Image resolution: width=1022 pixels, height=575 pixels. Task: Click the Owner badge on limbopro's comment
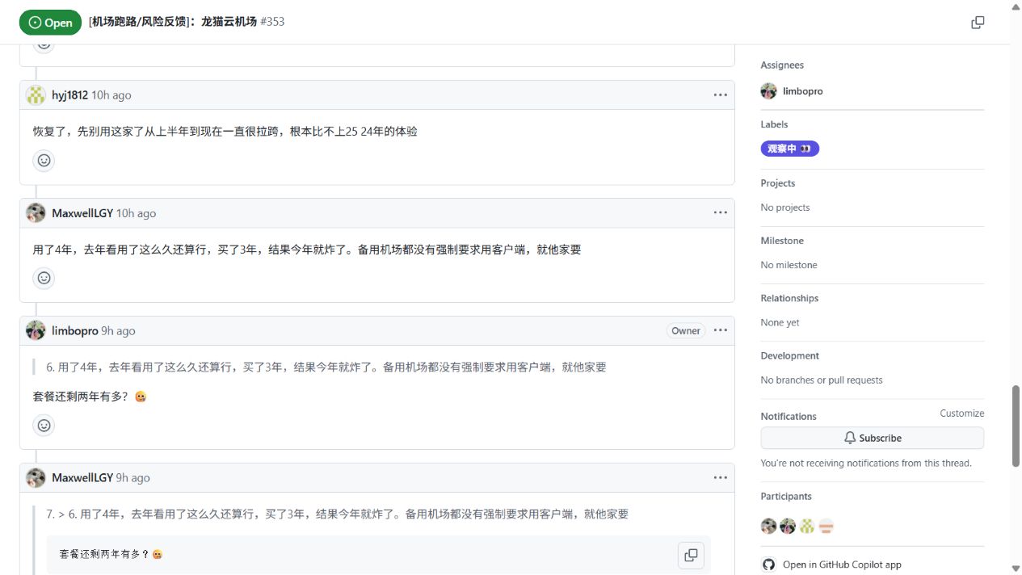(686, 330)
